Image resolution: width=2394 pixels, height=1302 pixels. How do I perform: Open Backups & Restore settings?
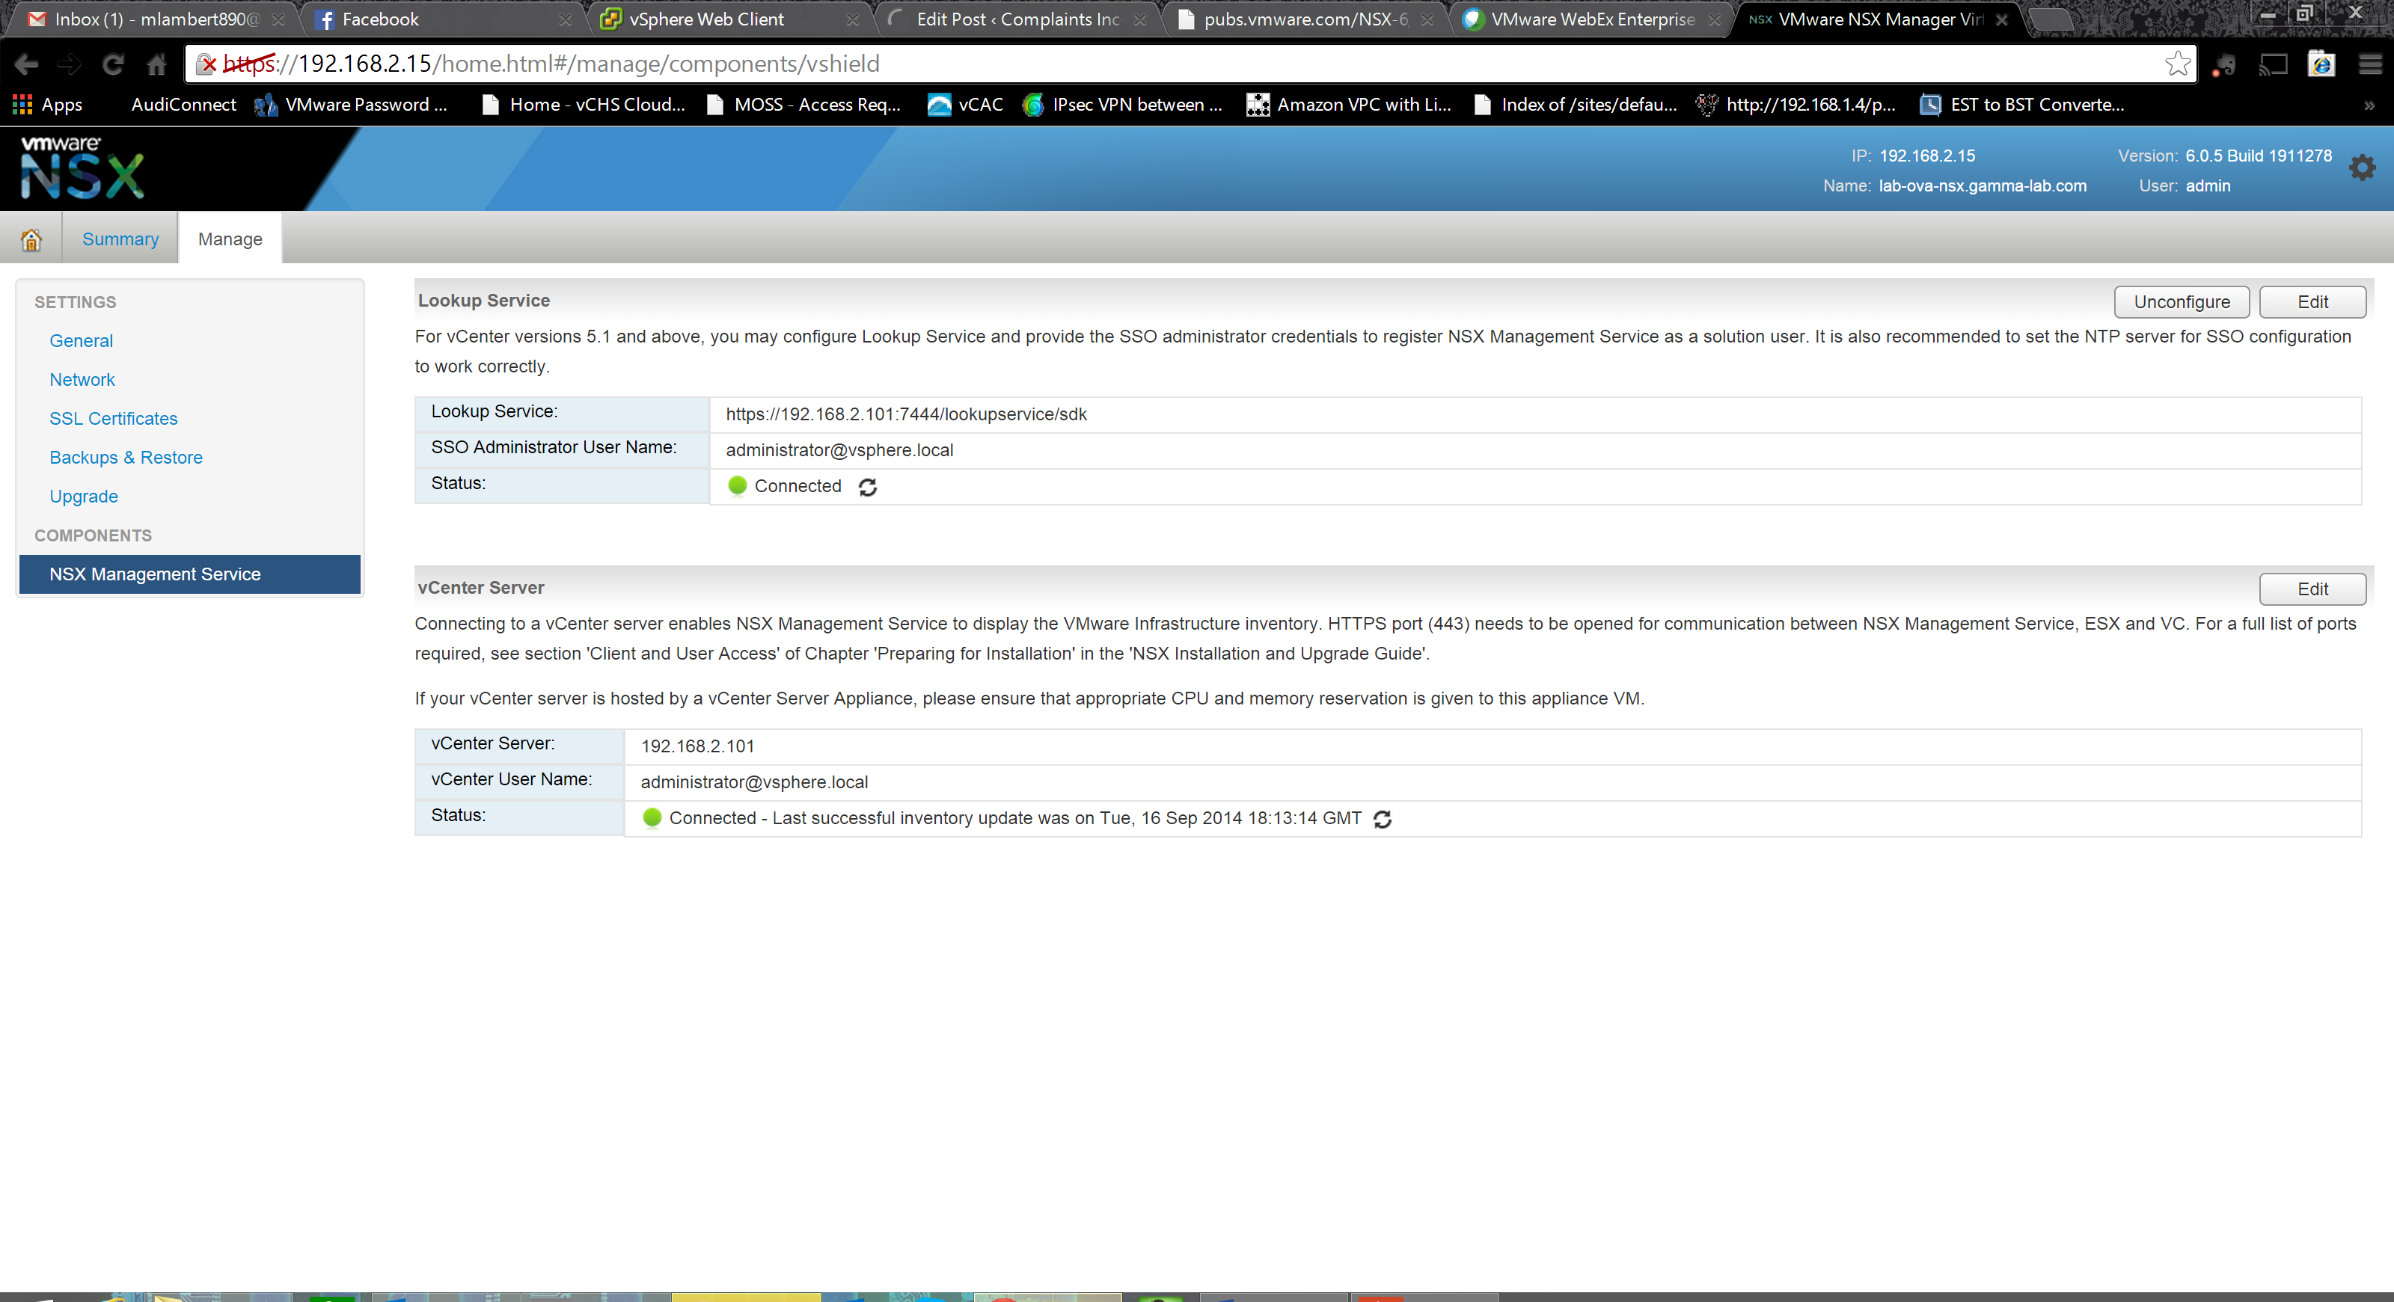(x=126, y=458)
